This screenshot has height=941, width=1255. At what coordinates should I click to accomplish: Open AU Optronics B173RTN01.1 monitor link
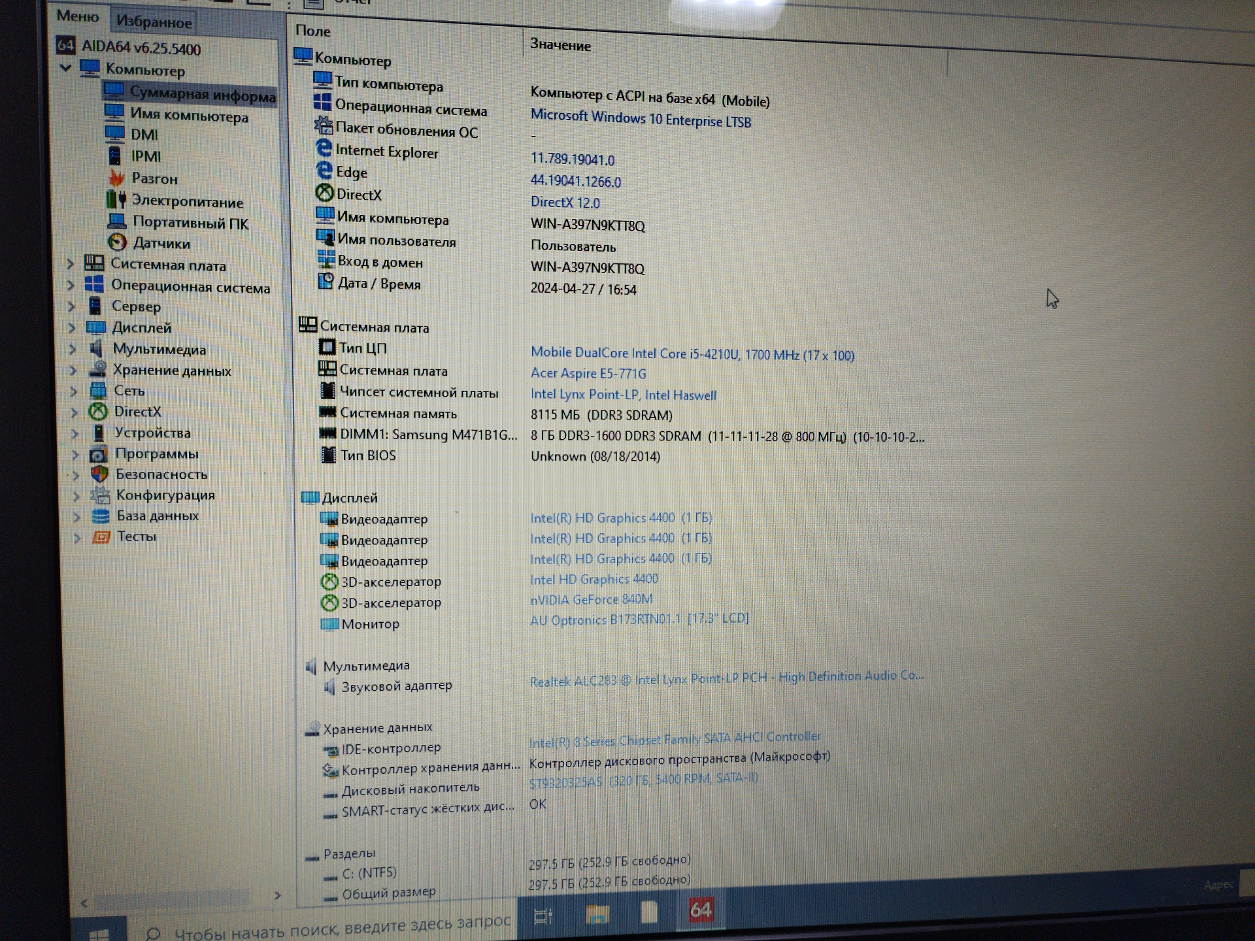(x=639, y=619)
